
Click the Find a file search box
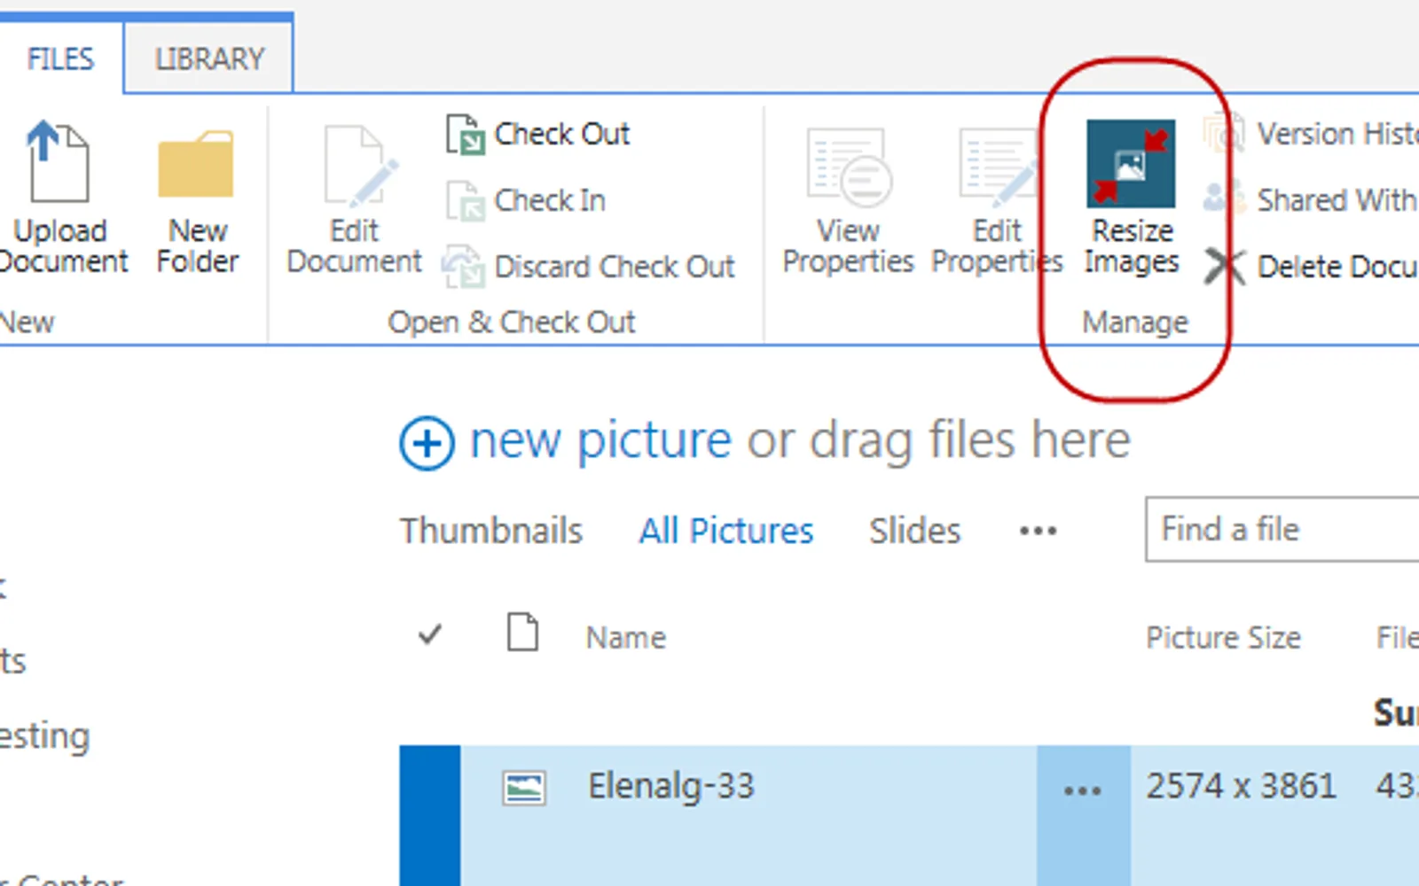click(x=1282, y=530)
